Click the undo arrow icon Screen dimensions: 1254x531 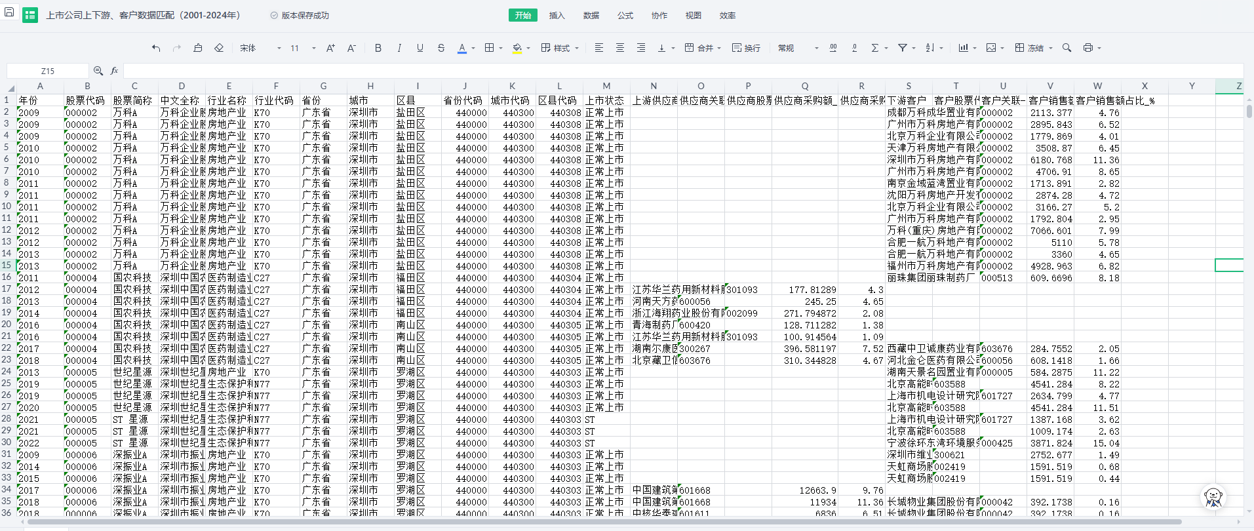[155, 48]
